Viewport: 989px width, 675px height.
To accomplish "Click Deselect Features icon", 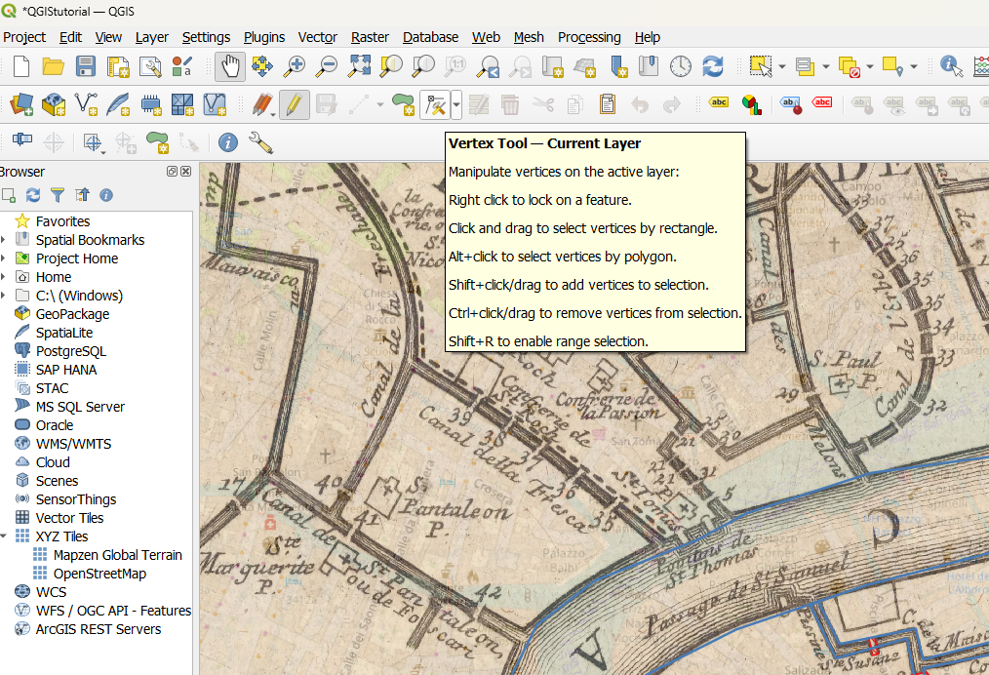I will (x=849, y=66).
